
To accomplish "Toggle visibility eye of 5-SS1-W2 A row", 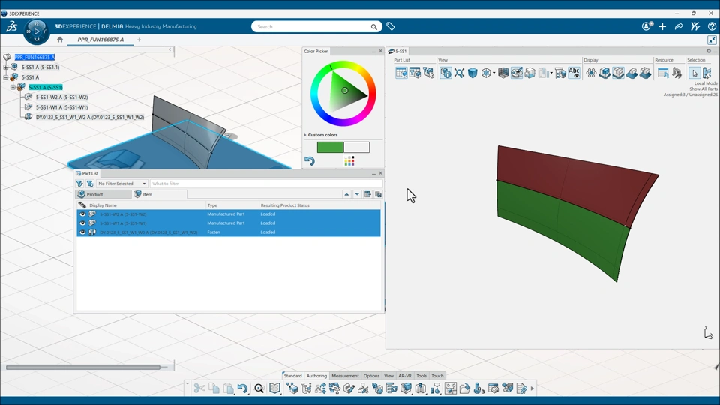I will tap(82, 214).
